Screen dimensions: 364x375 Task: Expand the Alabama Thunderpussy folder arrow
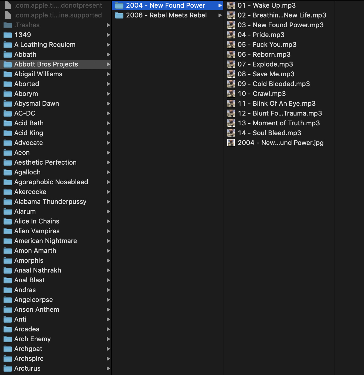[108, 202]
